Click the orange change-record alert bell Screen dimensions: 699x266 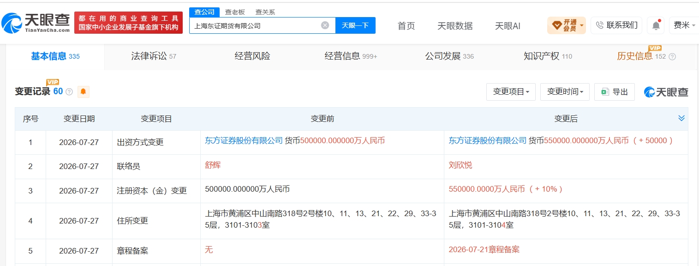83,91
